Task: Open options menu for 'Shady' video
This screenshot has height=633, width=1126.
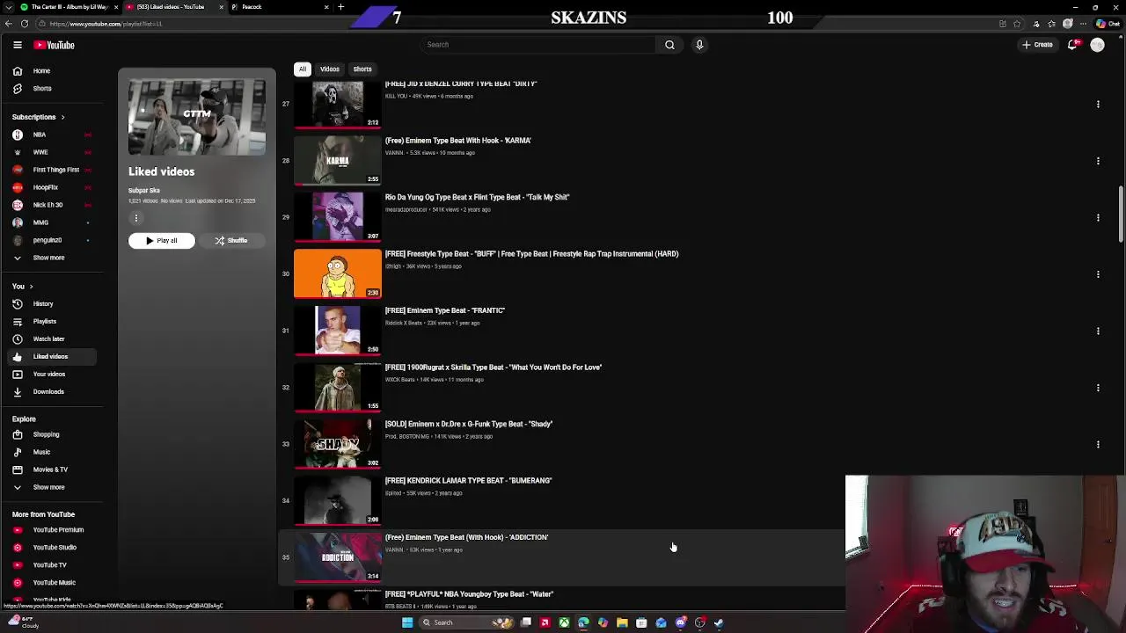Action: point(1098,444)
